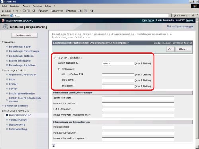199x149 pixels.
Task: Click the history icon after Medien
Action: (x=80, y=11)
